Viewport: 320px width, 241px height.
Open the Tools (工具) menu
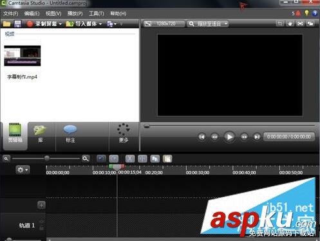pos(97,14)
